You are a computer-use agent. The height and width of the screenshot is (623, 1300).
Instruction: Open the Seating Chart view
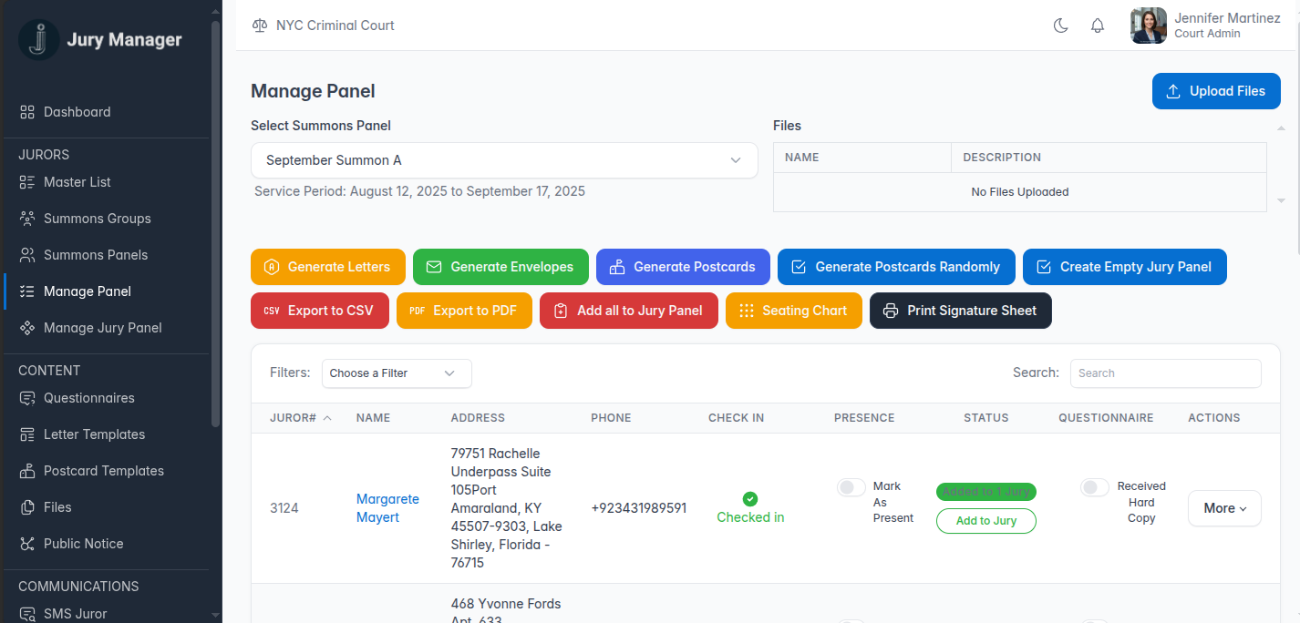click(x=793, y=311)
